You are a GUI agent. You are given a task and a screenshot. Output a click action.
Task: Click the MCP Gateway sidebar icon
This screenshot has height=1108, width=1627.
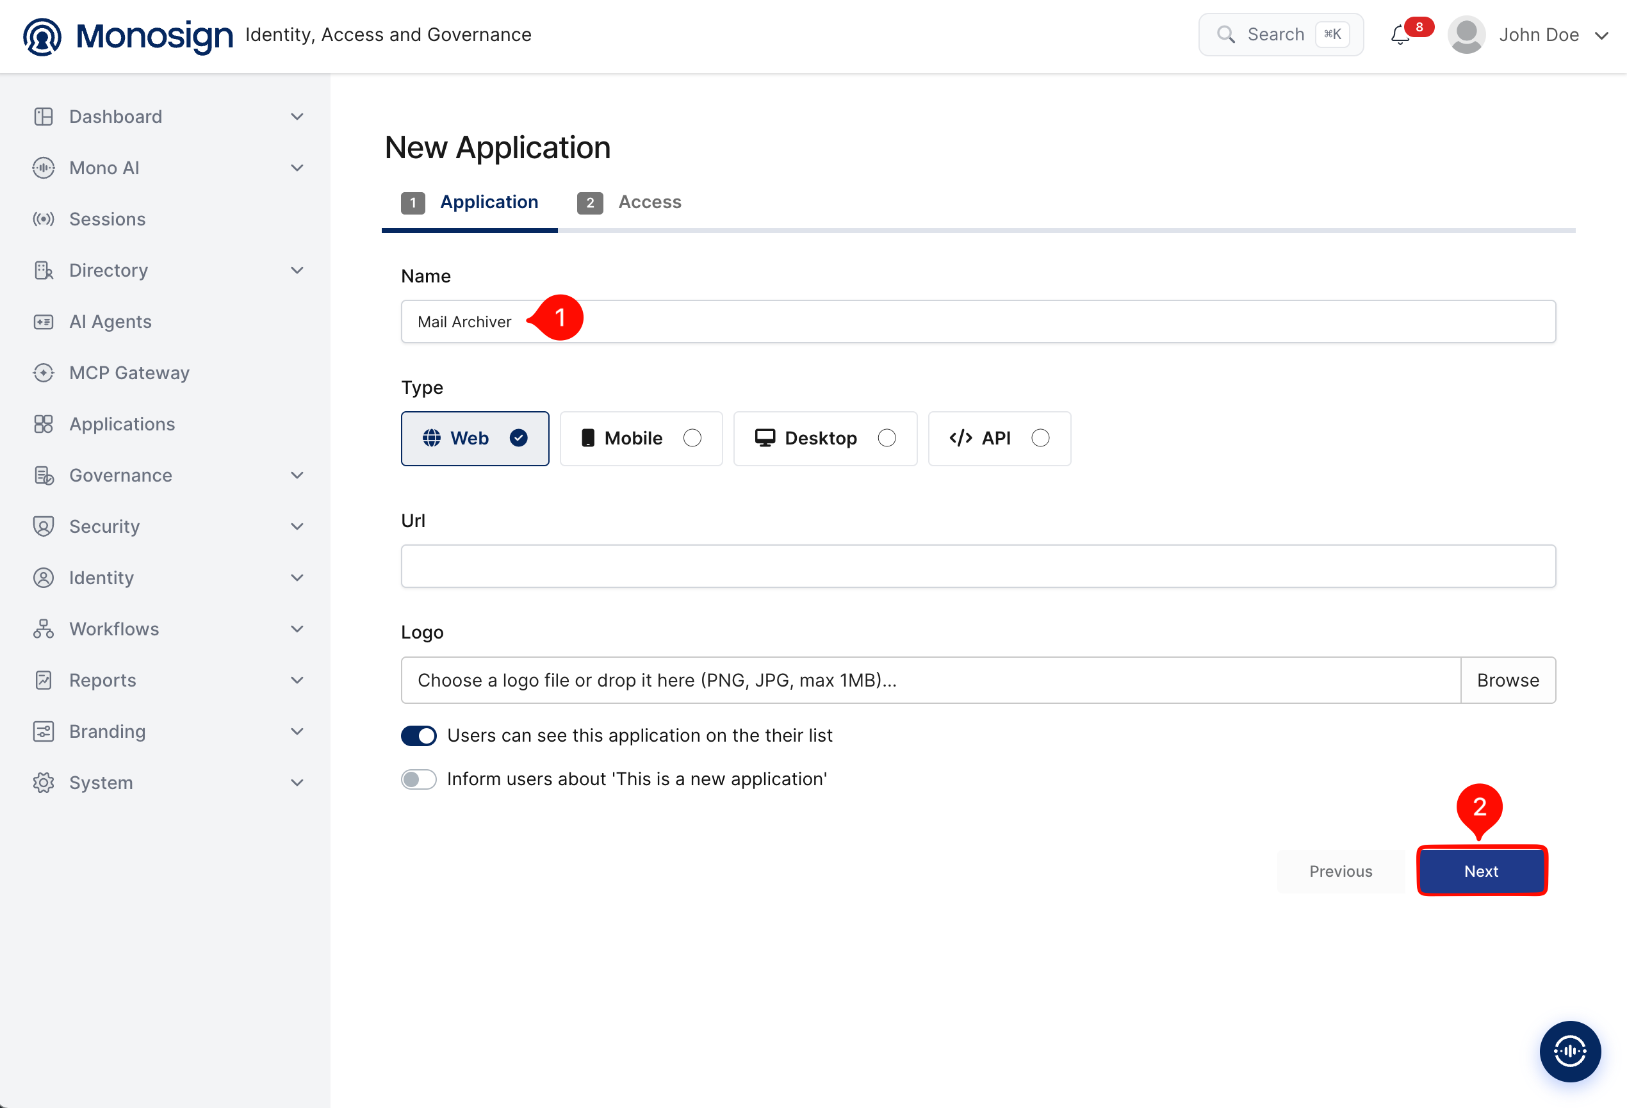[44, 373]
